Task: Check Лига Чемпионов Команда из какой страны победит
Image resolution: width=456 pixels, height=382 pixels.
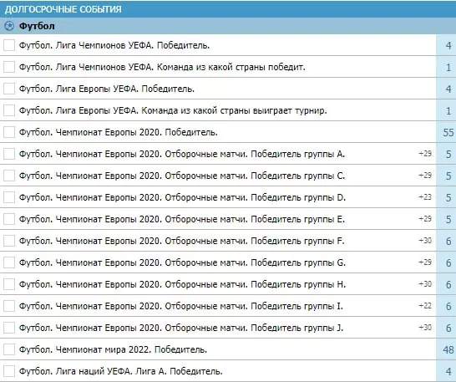Action: click(x=9, y=67)
